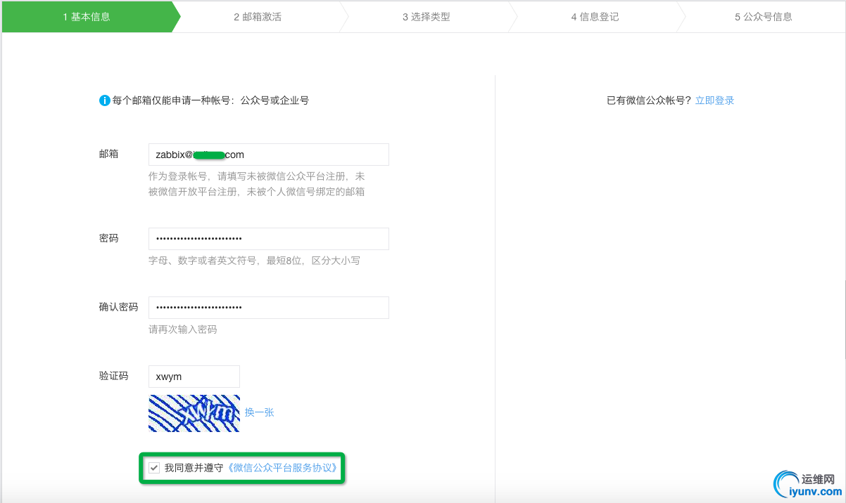Focus the 邮箱 email input field
The height and width of the screenshot is (503, 846).
tap(269, 155)
